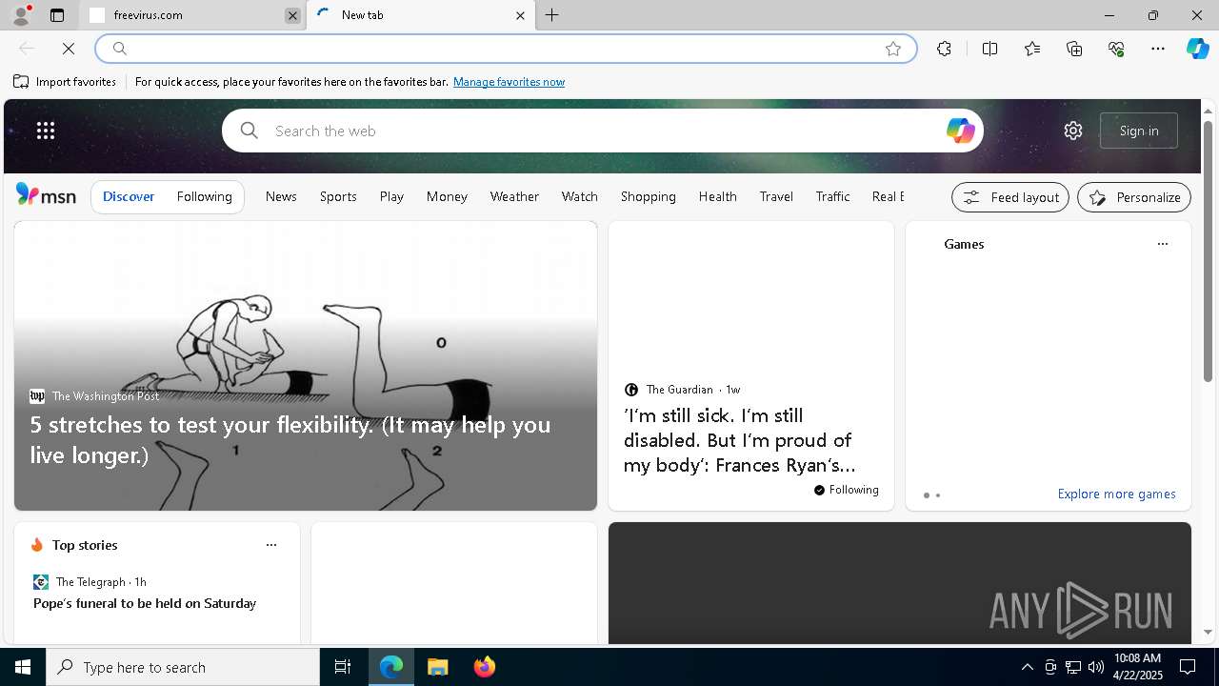1219x686 pixels.
Task: Open Settings and more ellipsis menu
Action: pyautogui.click(x=1158, y=49)
